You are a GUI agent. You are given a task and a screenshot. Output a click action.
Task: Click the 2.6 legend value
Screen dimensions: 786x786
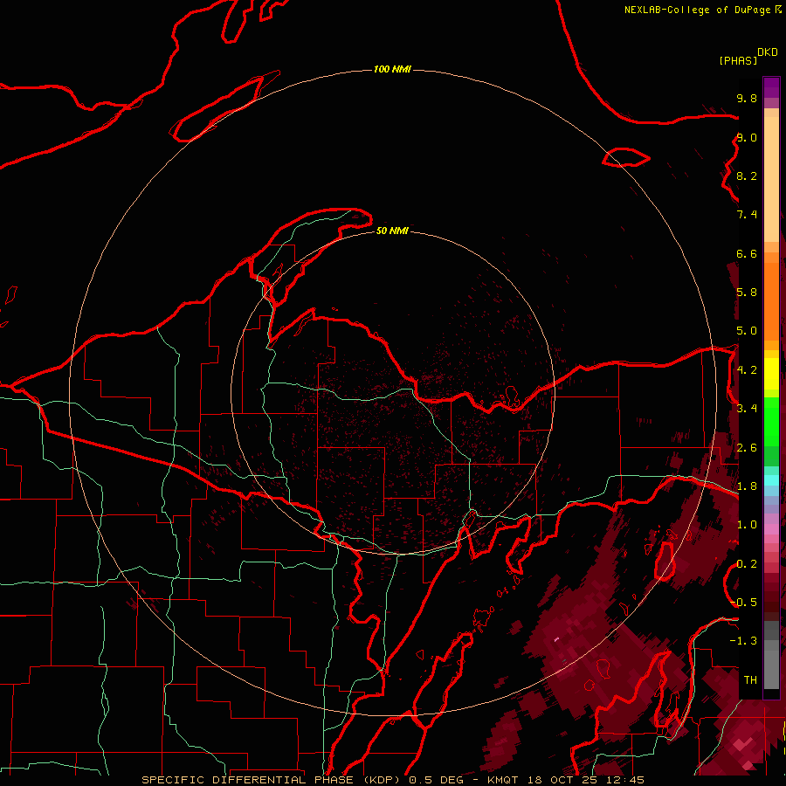[747, 448]
